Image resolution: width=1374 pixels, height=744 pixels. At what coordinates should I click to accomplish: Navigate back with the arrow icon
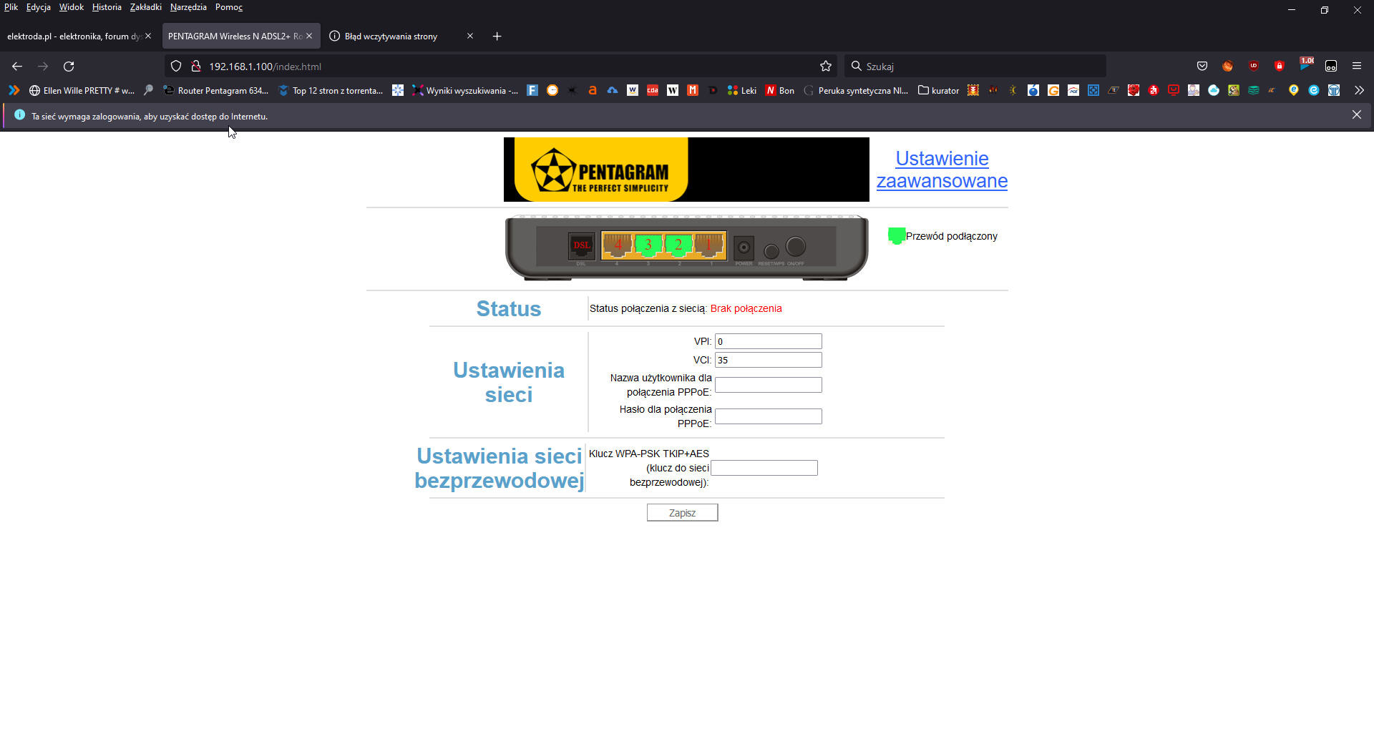coord(16,66)
